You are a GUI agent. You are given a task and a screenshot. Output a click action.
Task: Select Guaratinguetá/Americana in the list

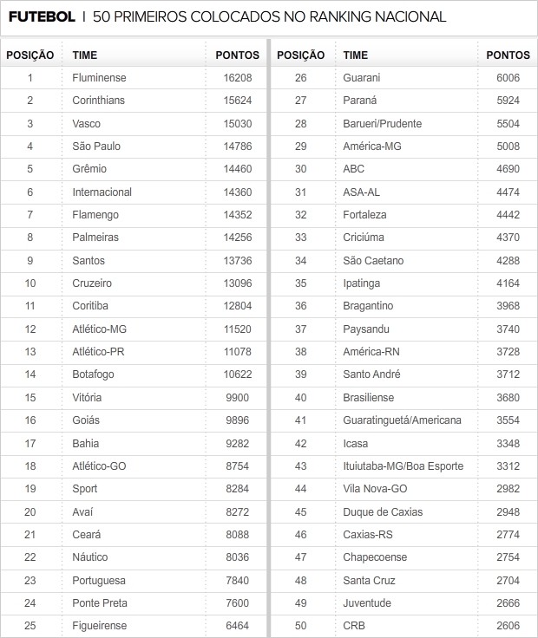tap(403, 420)
